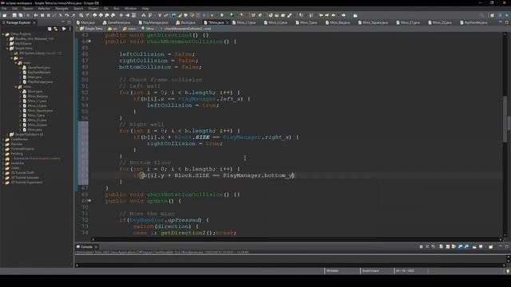Click line 54 leftCollision assignment in editor

(183, 105)
